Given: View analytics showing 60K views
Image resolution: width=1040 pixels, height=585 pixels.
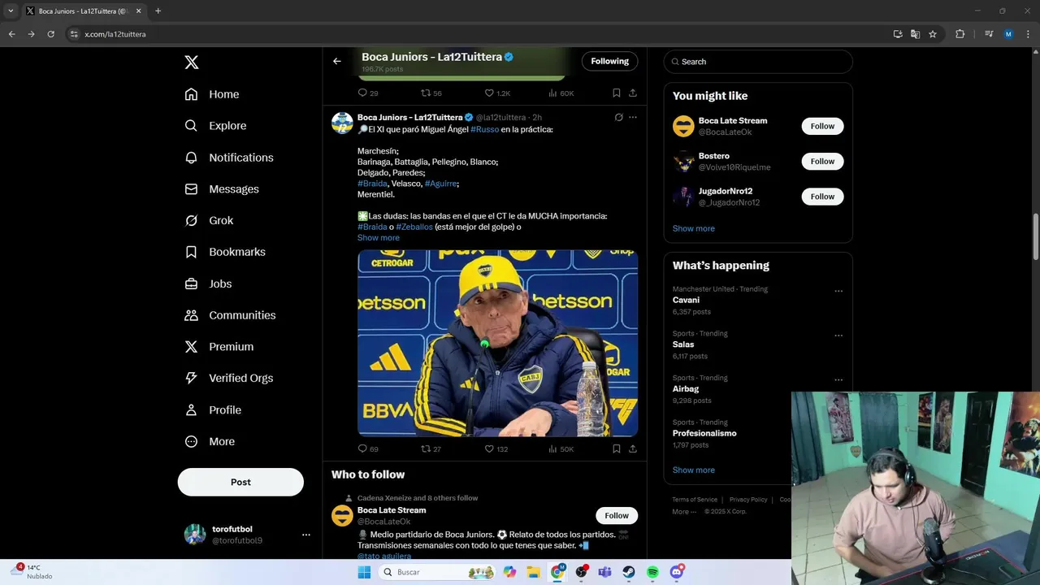Looking at the screenshot, I should click(561, 93).
